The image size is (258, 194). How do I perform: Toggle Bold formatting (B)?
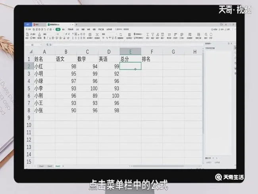(x=44, y=38)
